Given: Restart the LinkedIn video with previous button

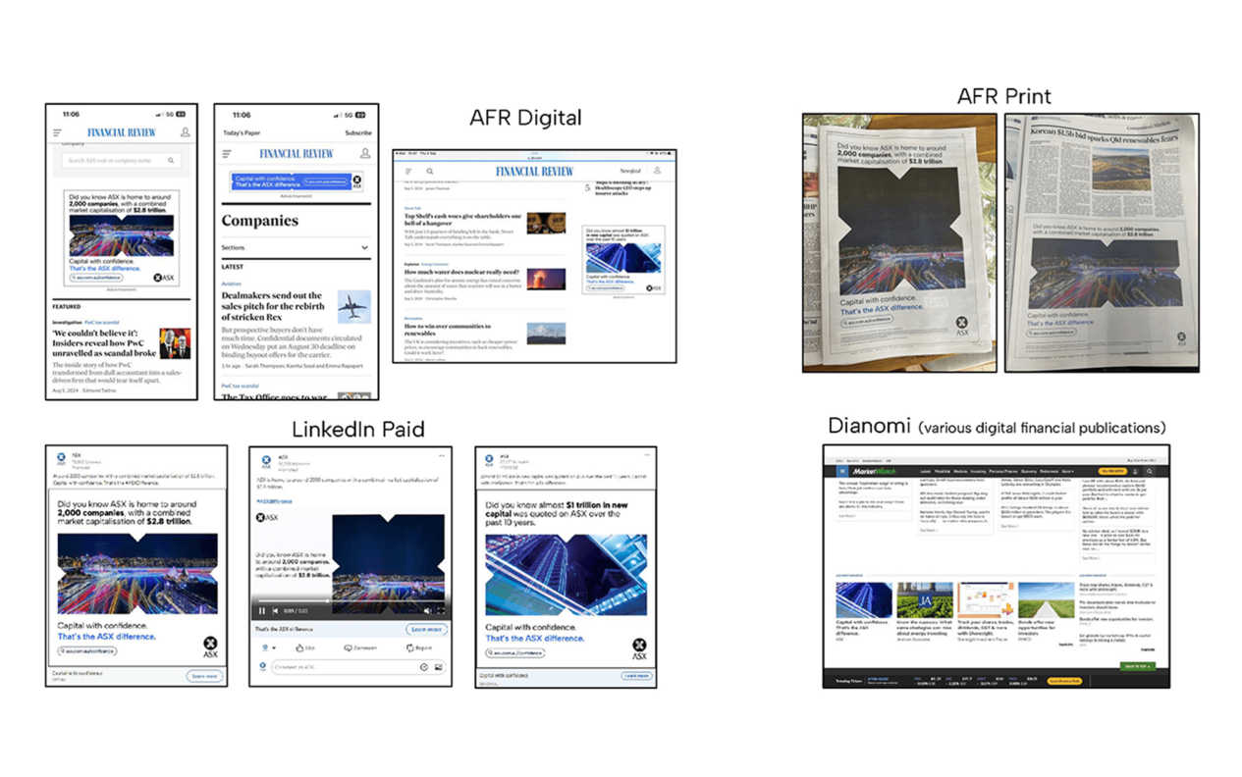Looking at the screenshot, I should click(276, 611).
